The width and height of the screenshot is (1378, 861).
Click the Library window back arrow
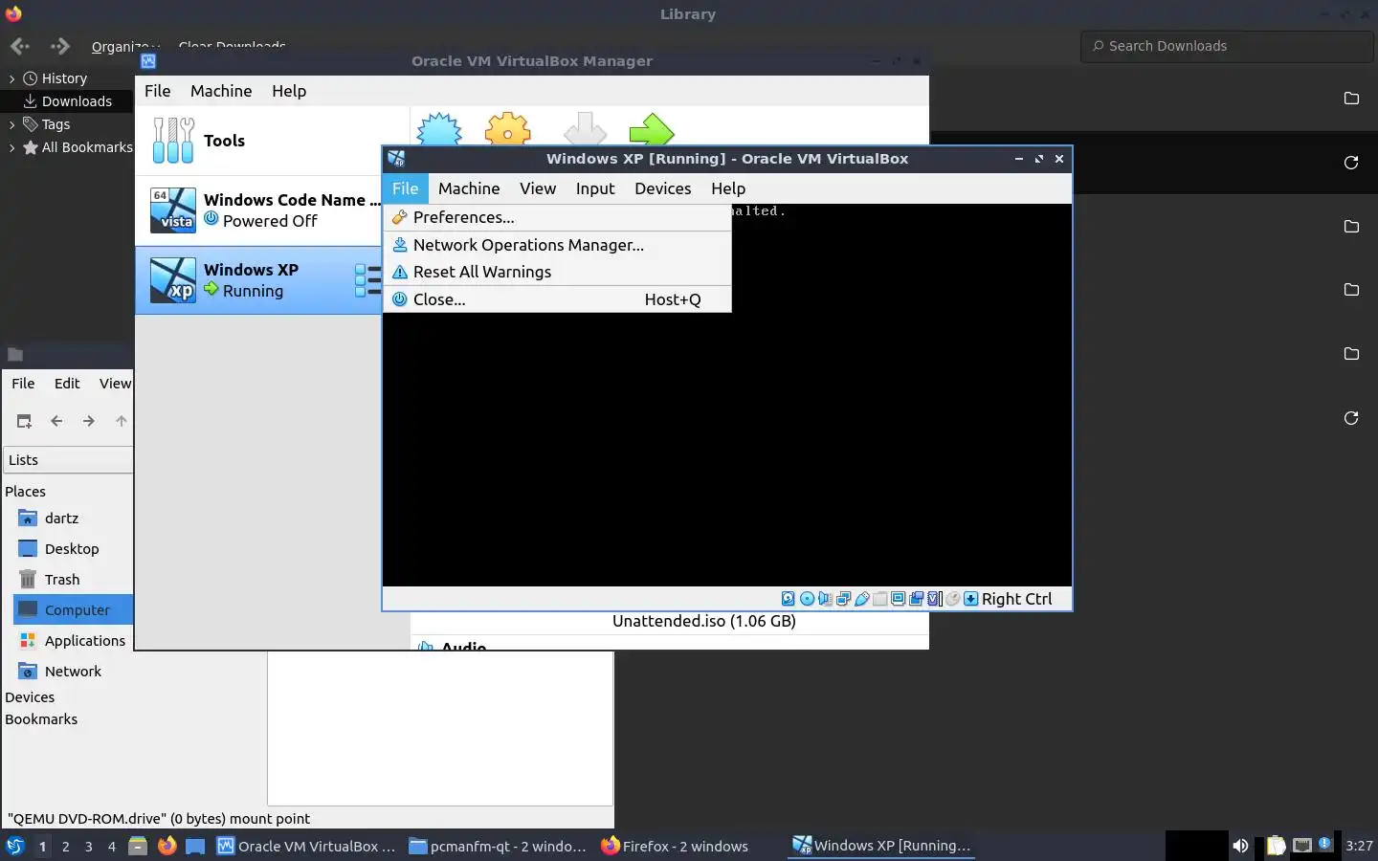pos(20,46)
